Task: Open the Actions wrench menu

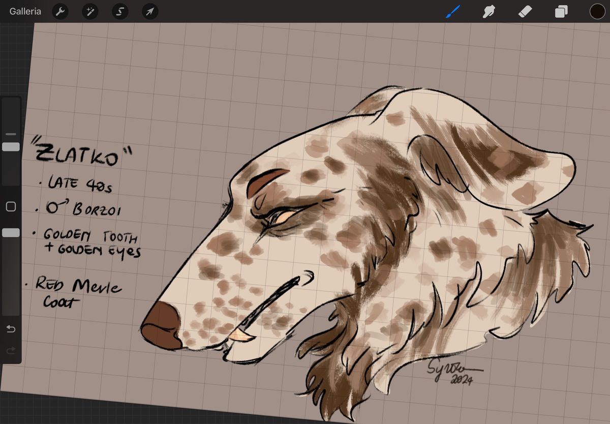Action: [x=60, y=11]
